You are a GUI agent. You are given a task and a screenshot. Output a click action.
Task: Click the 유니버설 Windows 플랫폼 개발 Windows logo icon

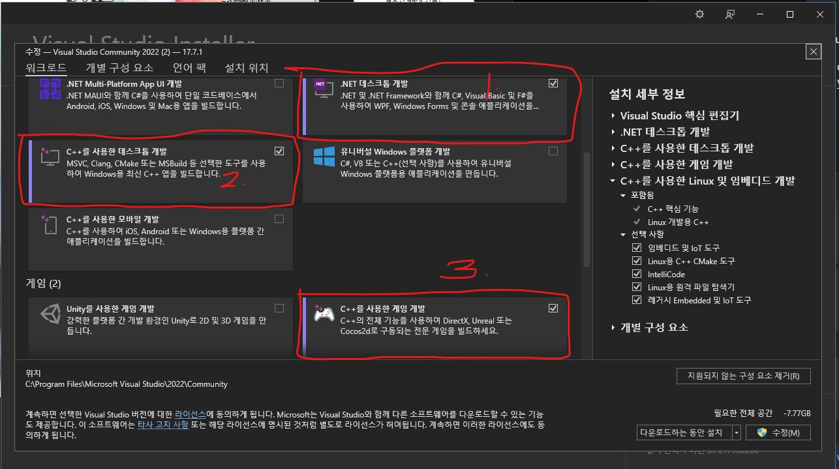(324, 157)
